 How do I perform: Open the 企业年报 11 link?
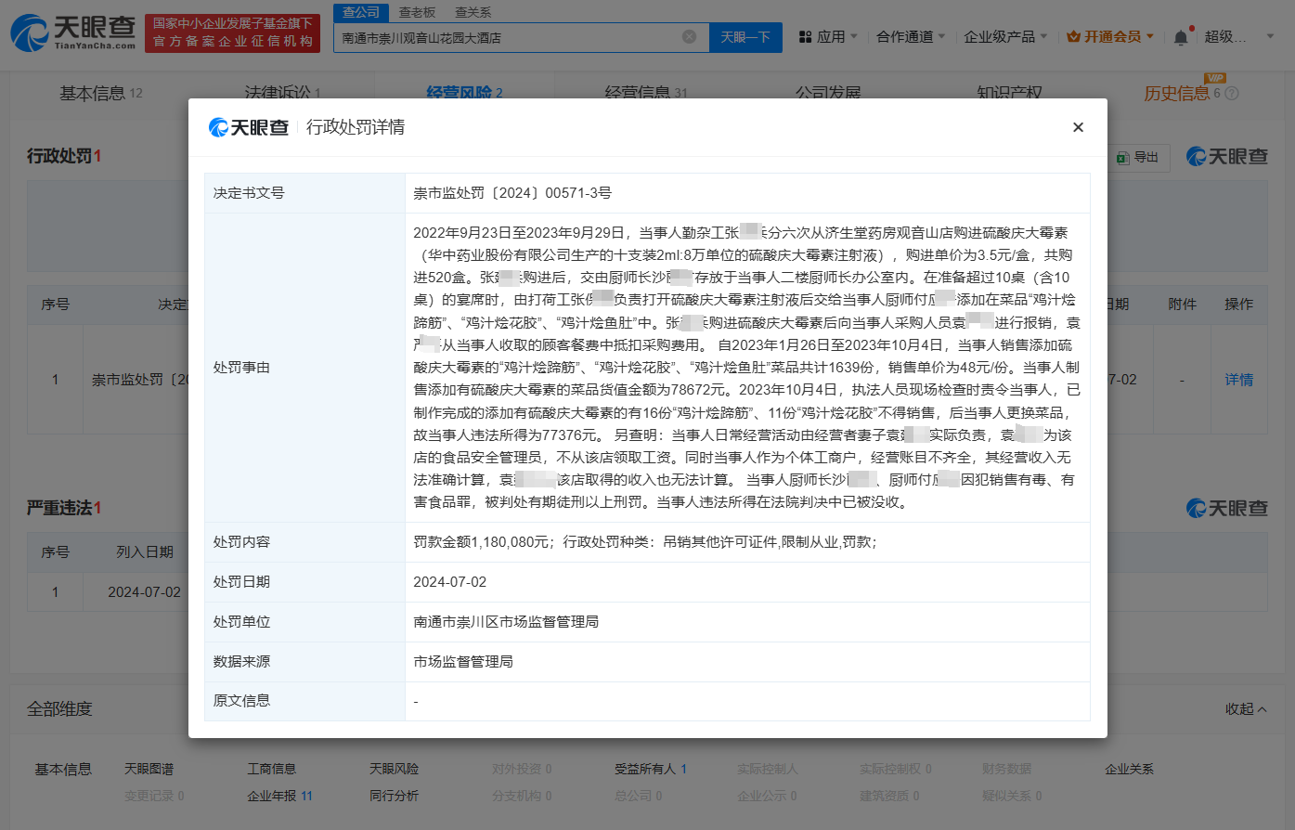(279, 796)
